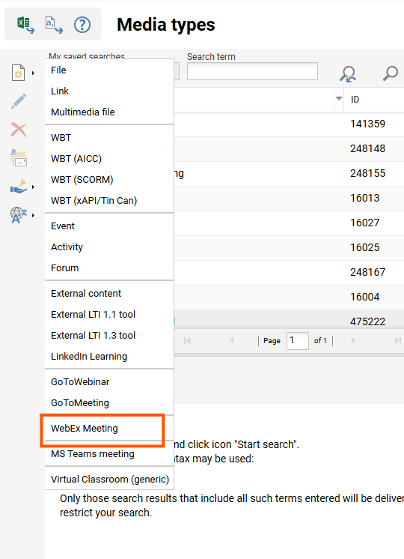This screenshot has width=404, height=559.
Task: Select row with ID 248148
Action: click(289, 148)
